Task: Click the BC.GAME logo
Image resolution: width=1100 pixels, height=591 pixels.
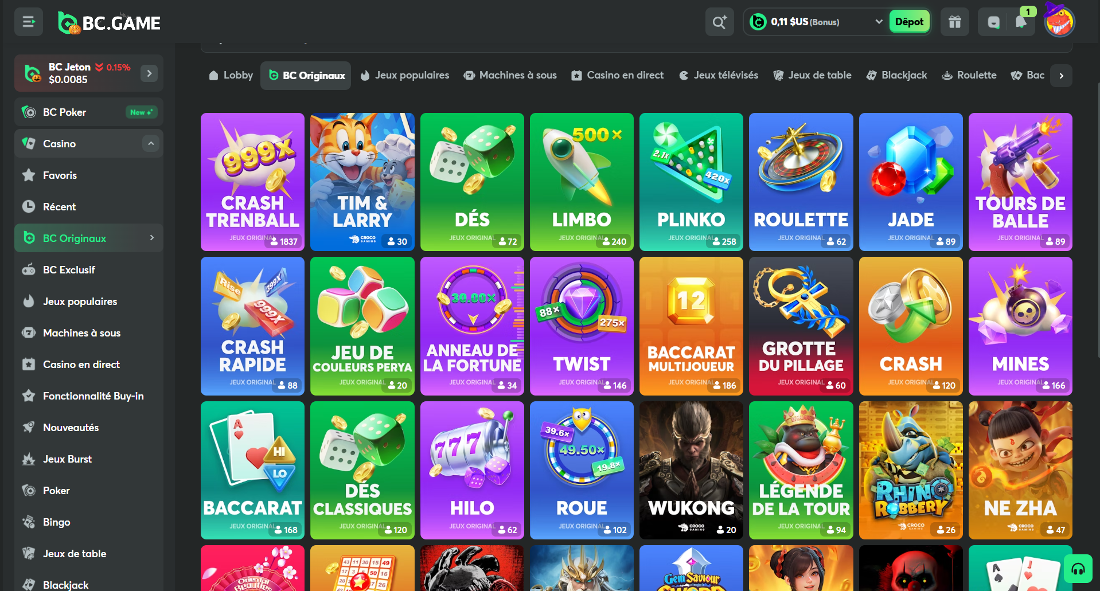Action: tap(109, 23)
